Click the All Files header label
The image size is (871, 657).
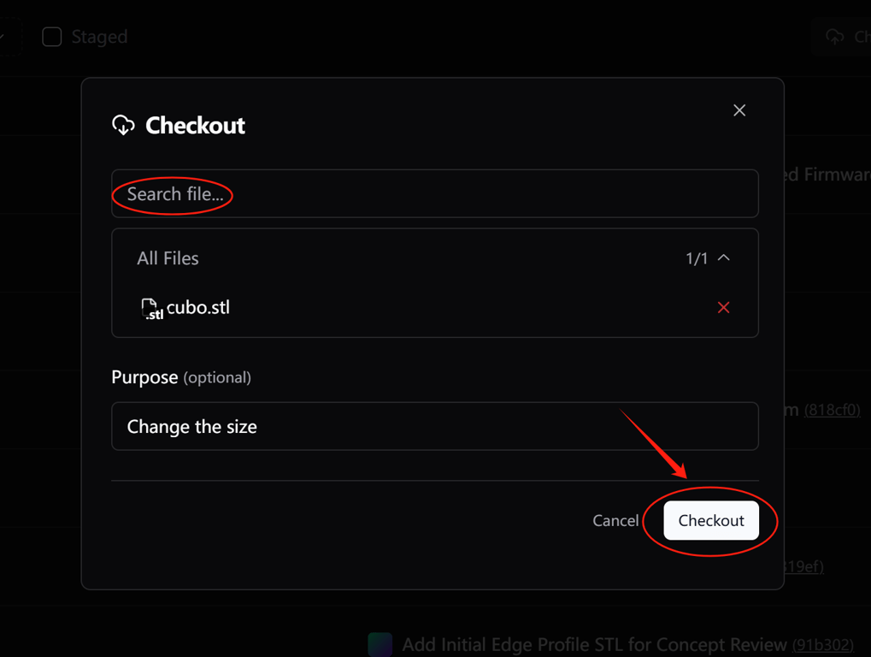(168, 257)
